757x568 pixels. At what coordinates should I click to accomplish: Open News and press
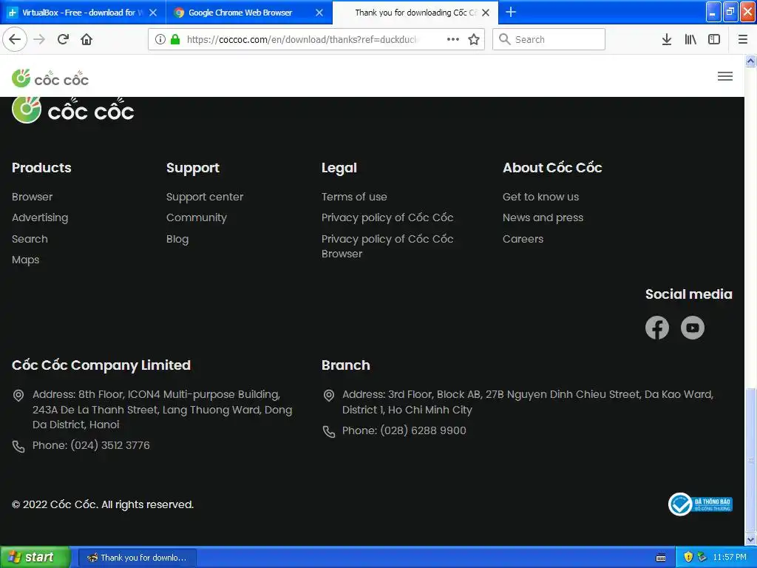(x=543, y=217)
